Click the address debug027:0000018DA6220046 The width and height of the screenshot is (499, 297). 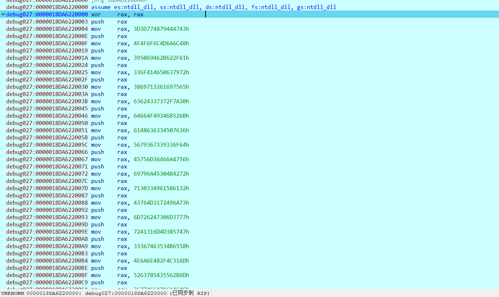(x=47, y=116)
